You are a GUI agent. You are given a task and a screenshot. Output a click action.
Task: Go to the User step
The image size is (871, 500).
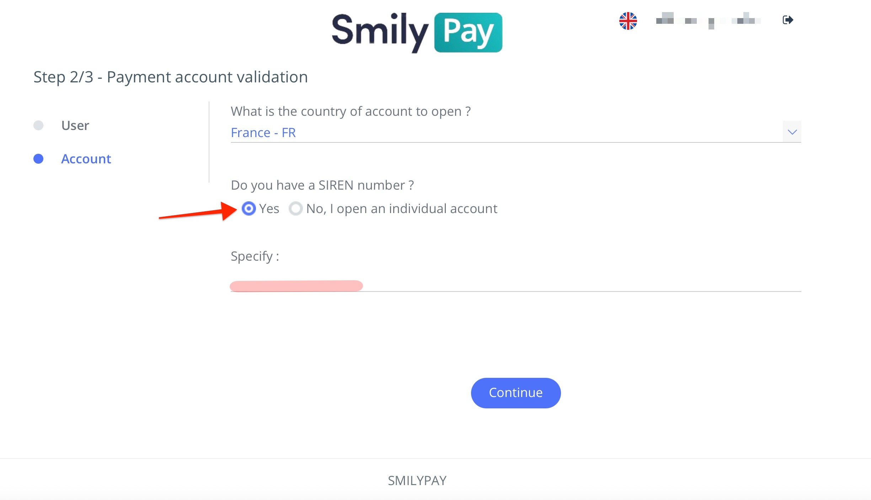click(x=75, y=125)
